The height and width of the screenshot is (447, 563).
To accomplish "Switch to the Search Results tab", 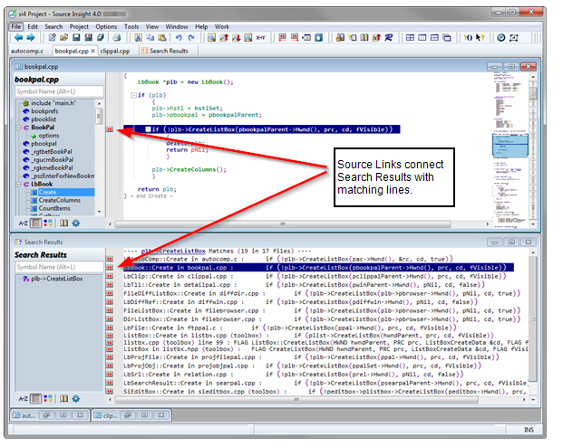I will tap(169, 51).
